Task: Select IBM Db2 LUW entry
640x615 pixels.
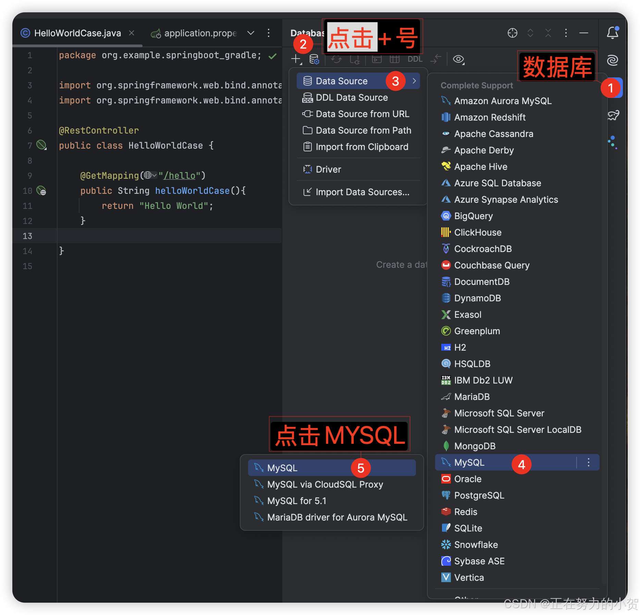Action: (517, 380)
